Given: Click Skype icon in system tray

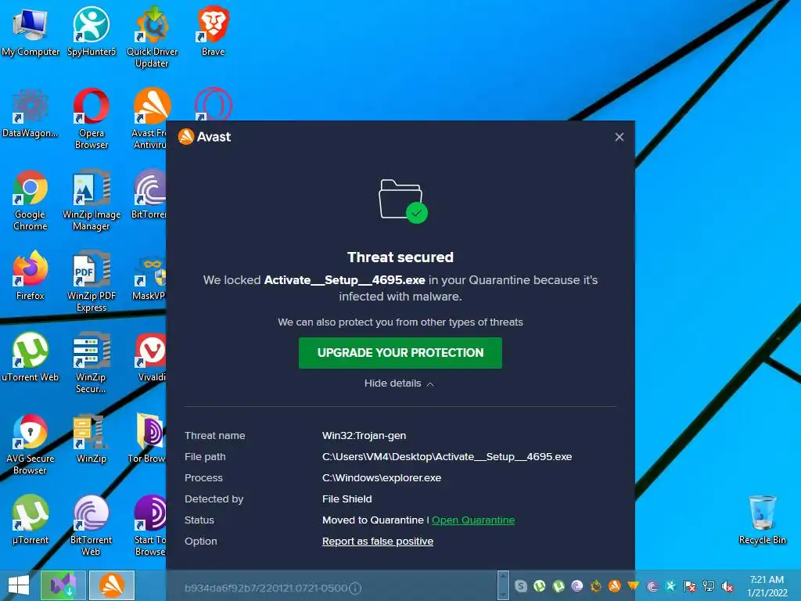Looking at the screenshot, I should pyautogui.click(x=520, y=586).
